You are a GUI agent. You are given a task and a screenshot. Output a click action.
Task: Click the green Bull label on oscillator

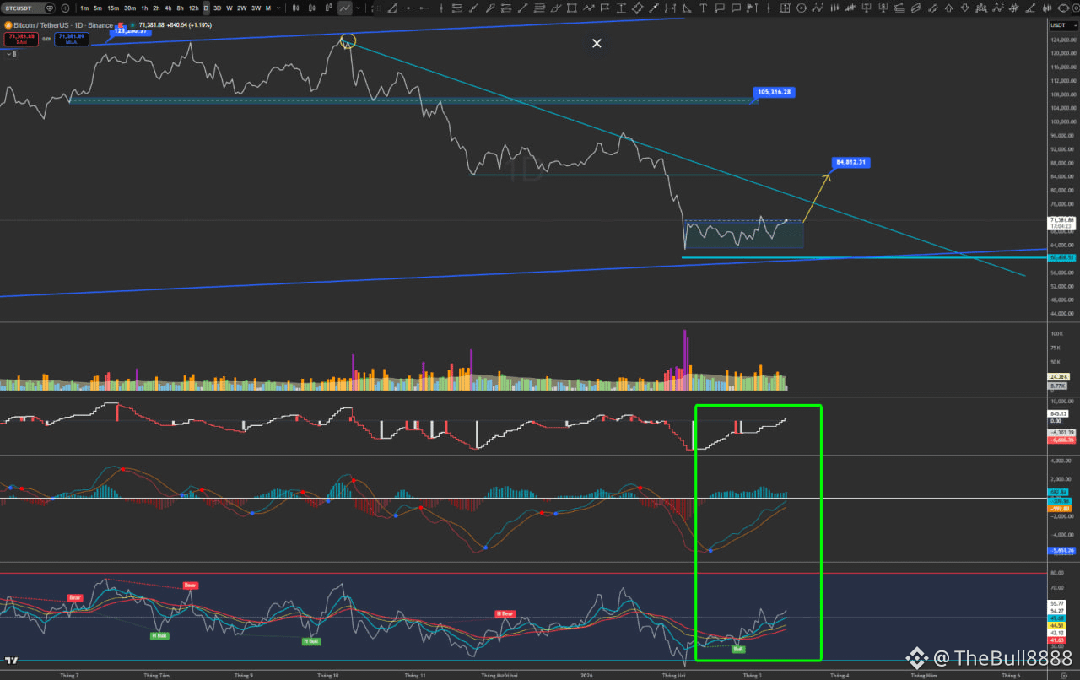[x=738, y=649]
